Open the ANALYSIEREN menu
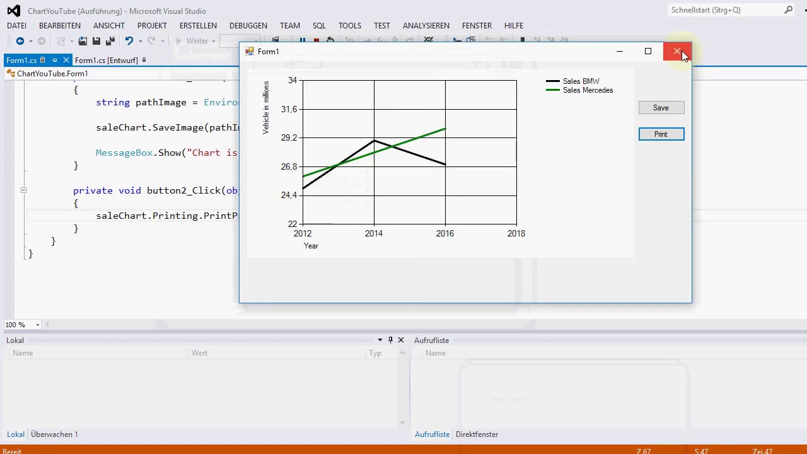Image resolution: width=807 pixels, height=454 pixels. coord(426,26)
